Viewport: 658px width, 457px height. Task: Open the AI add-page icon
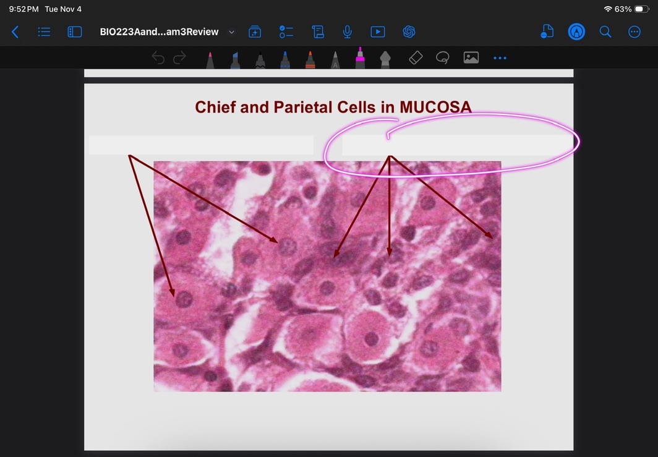point(255,32)
